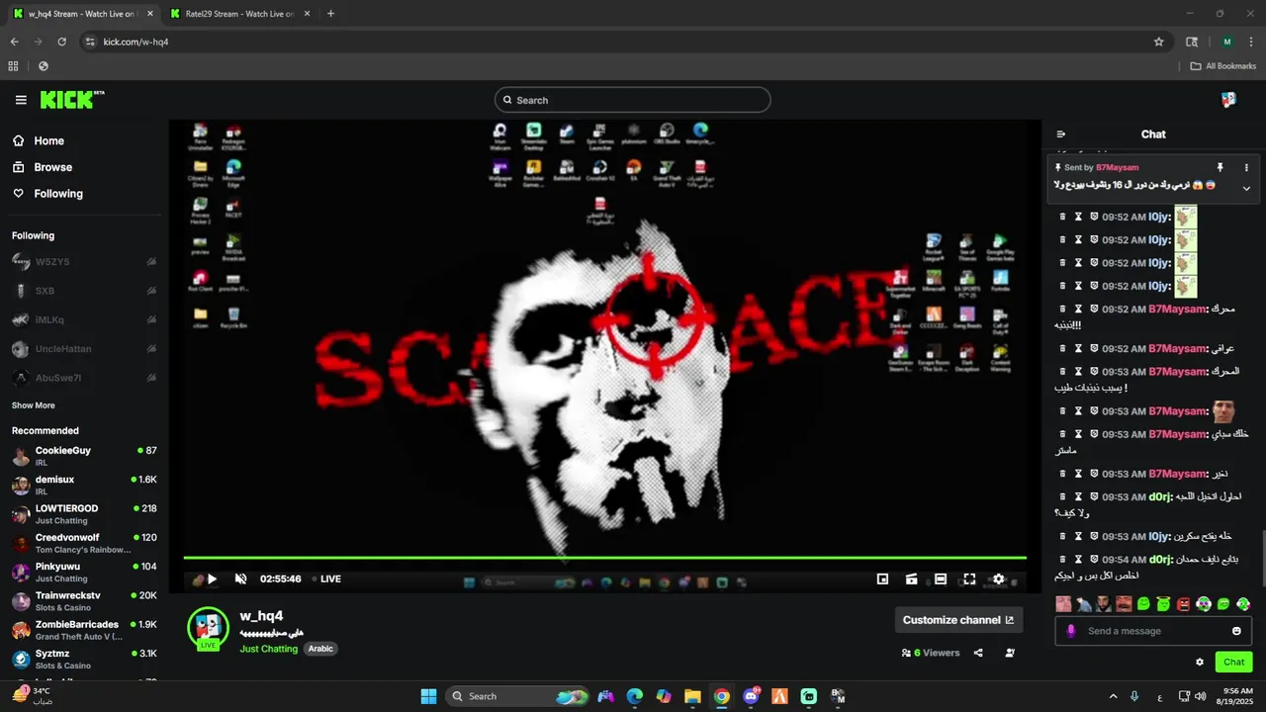Image resolution: width=1266 pixels, height=712 pixels.
Task: Toggle theater mode
Action: pos(941,579)
